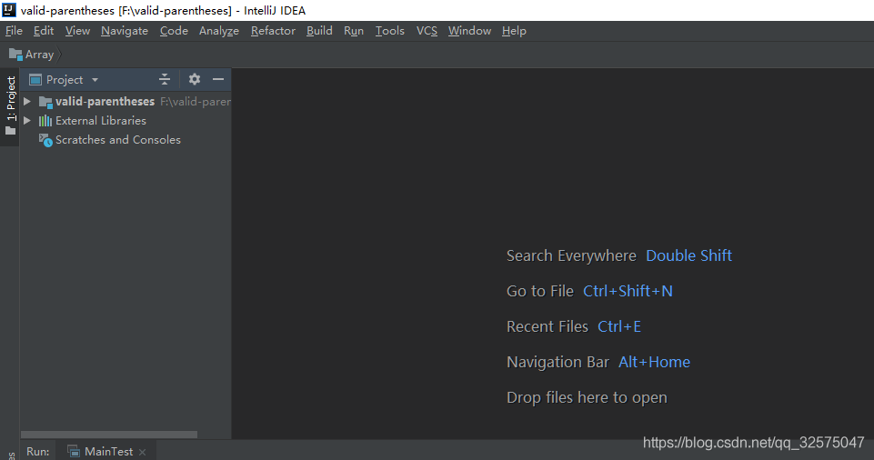Open the VCS menu
874x460 pixels.
pyautogui.click(x=427, y=31)
